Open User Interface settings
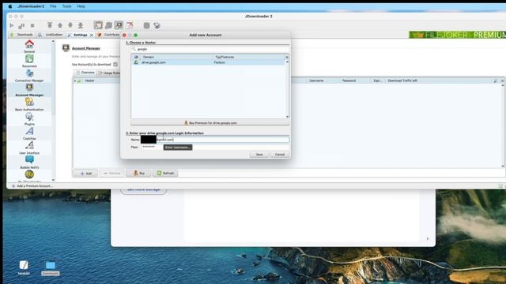Screen dimensions: 506x284 (x=29, y=148)
